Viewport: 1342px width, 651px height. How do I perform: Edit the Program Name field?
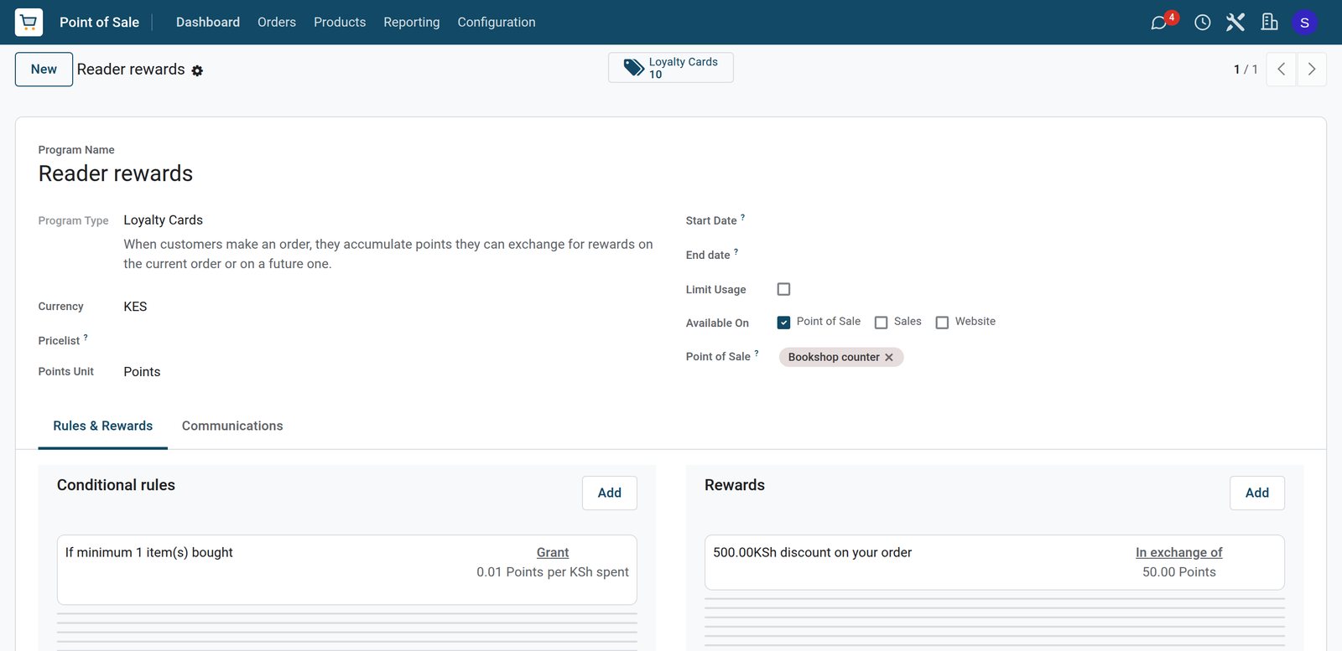point(671,173)
